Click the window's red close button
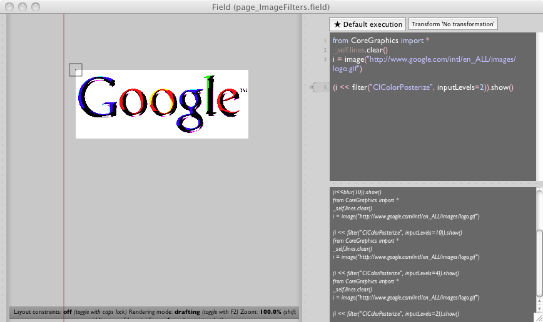Screen dimensions: 543x322 (x=8, y=6)
